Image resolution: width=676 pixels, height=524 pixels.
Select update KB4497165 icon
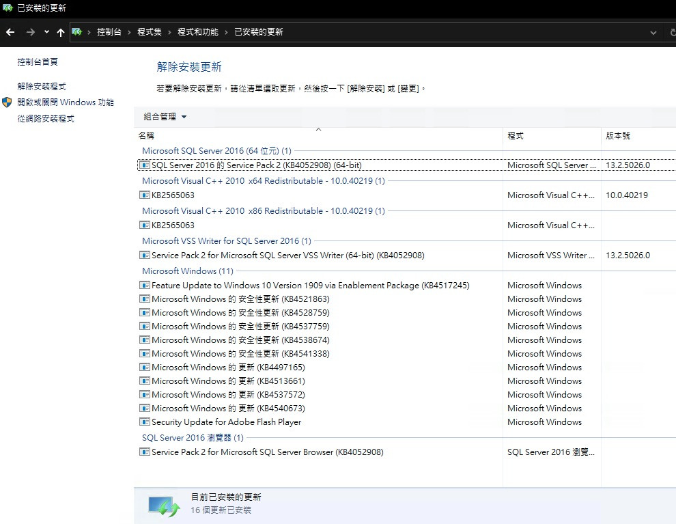click(145, 368)
